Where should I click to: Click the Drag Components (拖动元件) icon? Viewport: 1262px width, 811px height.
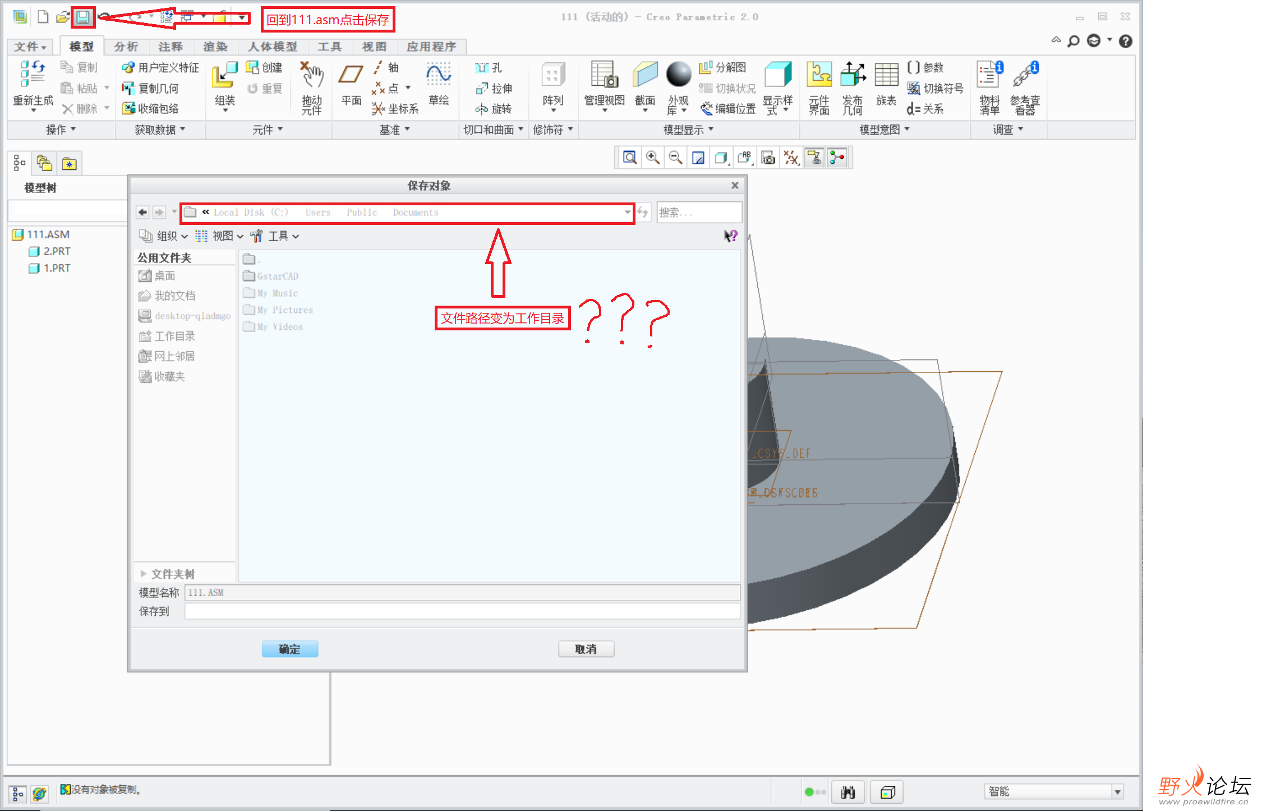[311, 75]
